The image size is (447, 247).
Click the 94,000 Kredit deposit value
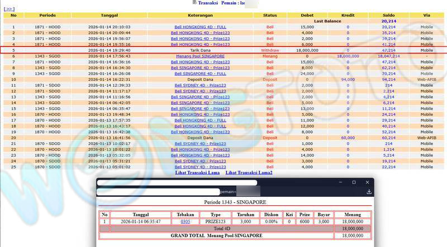(348, 79)
